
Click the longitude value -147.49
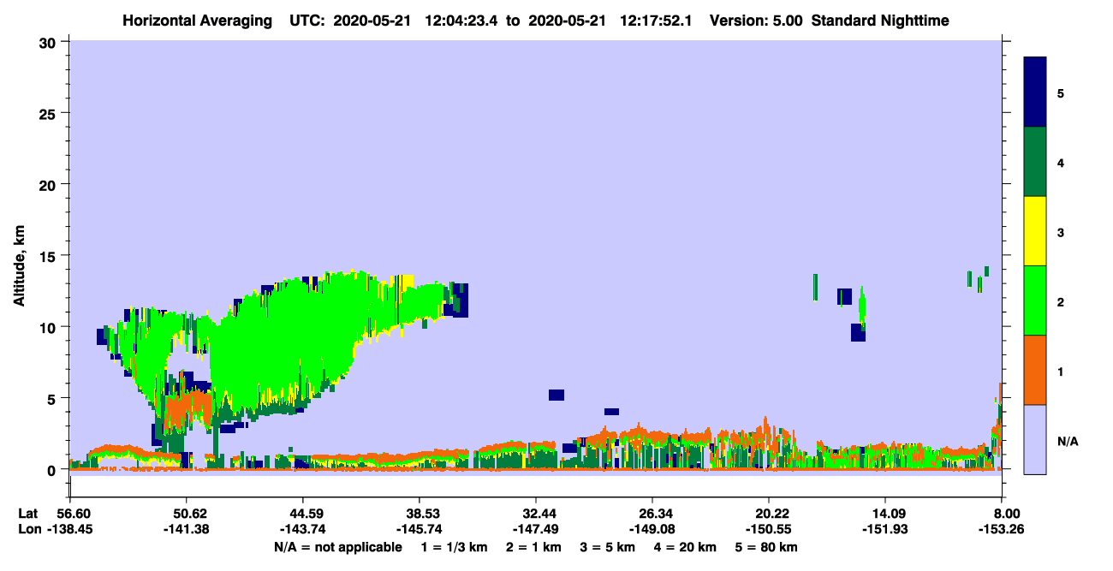coord(536,530)
